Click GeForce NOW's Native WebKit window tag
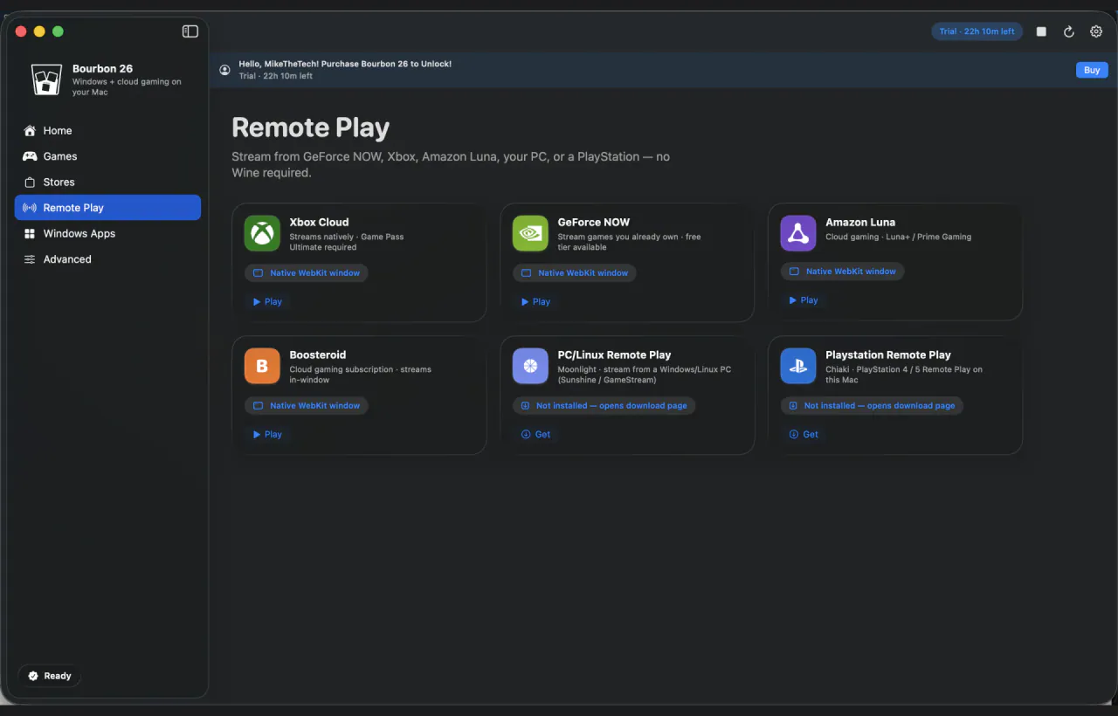This screenshot has height=716, width=1118. point(575,273)
